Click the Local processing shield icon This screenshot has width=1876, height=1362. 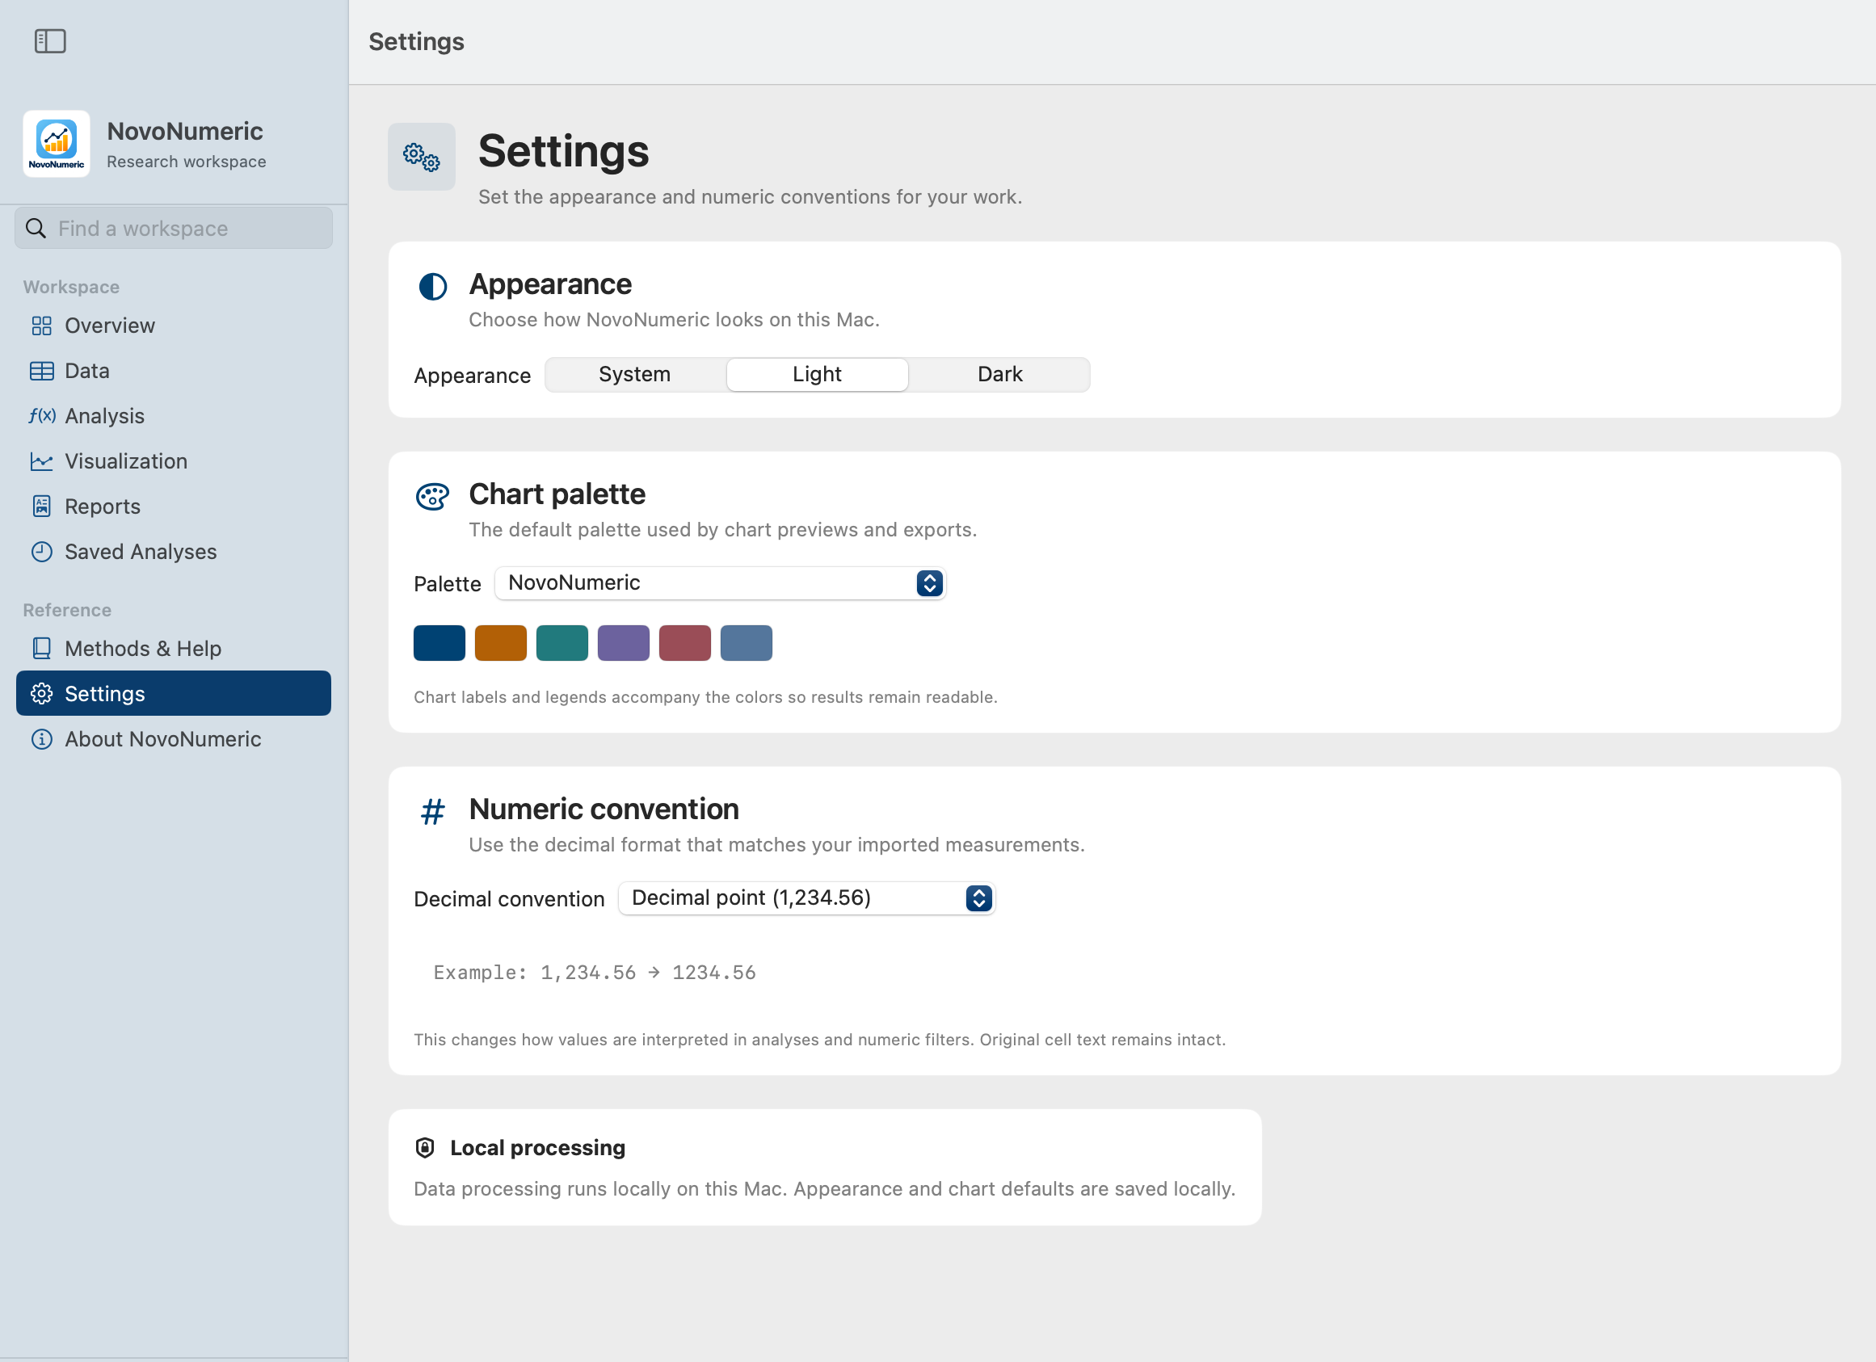point(425,1148)
